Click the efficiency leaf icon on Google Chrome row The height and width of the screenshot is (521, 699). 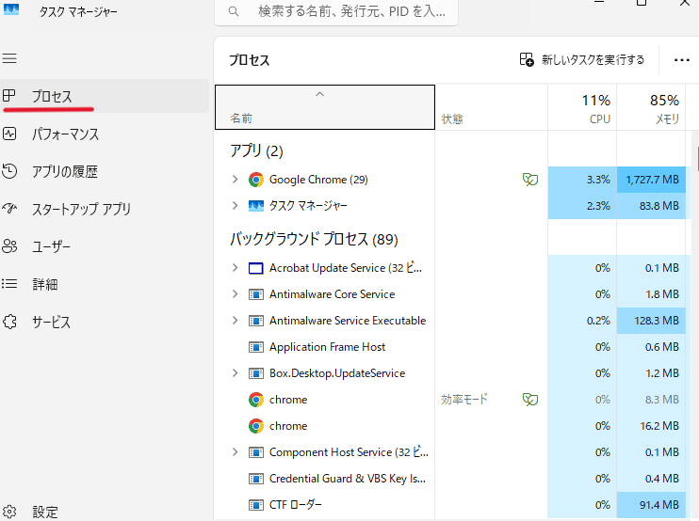click(x=530, y=180)
